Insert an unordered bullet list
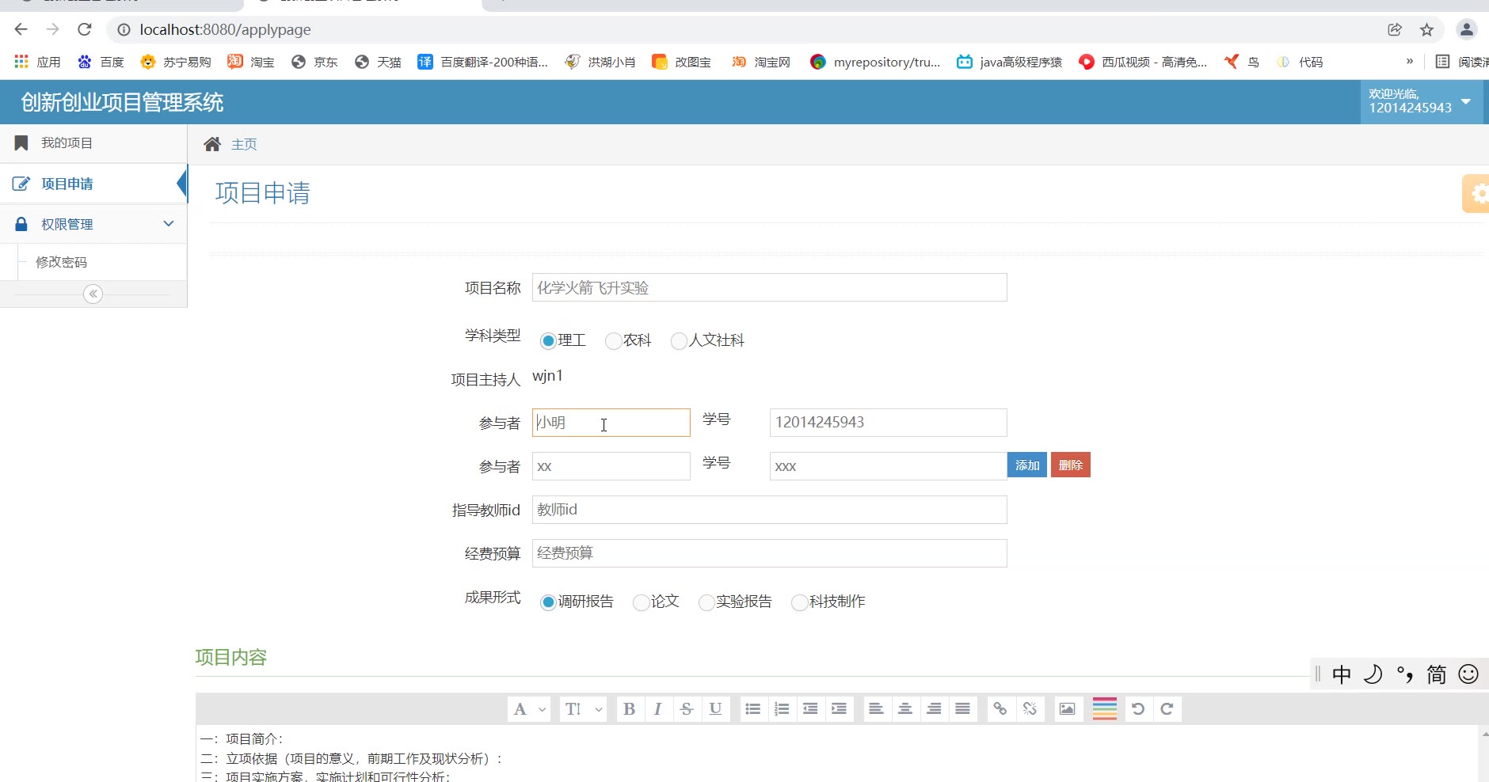1489x782 pixels. [753, 709]
